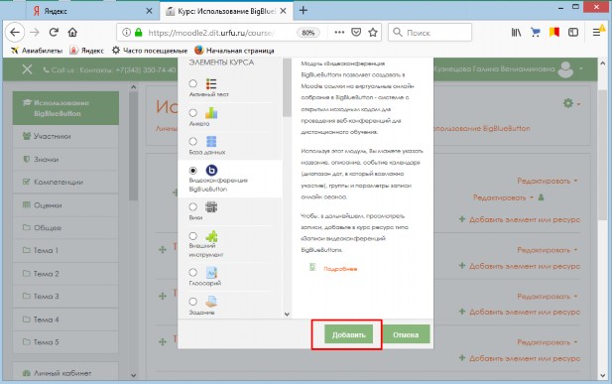
Task: Open the Часто посещаемые bookmark folder
Action: pyautogui.click(x=150, y=51)
